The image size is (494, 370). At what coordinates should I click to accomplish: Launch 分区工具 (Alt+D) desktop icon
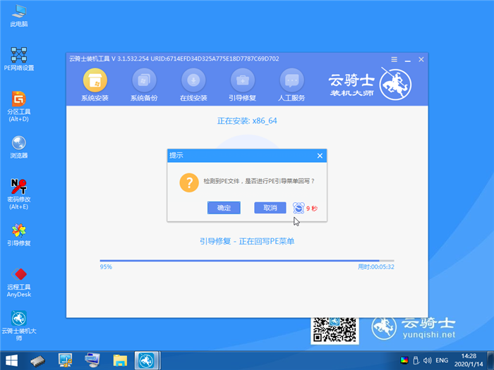(19, 106)
